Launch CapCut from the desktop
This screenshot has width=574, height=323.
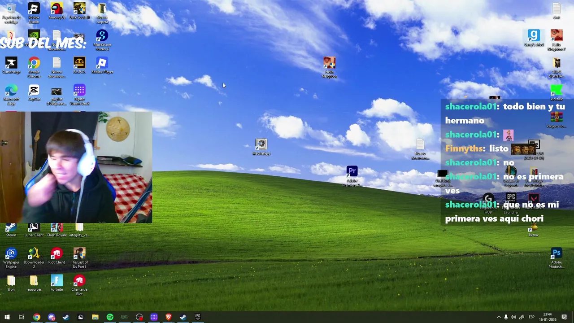pyautogui.click(x=34, y=92)
